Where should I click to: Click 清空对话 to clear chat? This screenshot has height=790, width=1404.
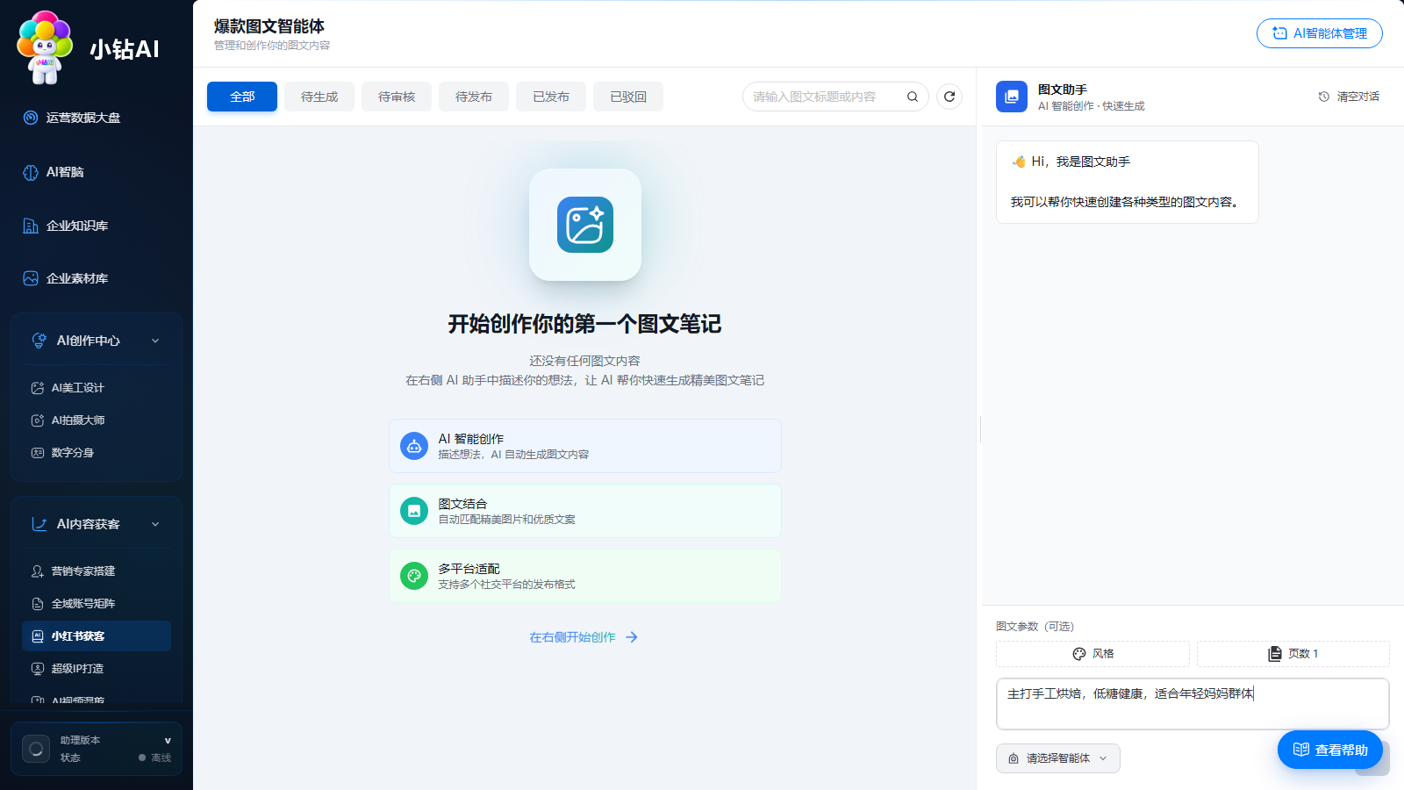(1349, 97)
